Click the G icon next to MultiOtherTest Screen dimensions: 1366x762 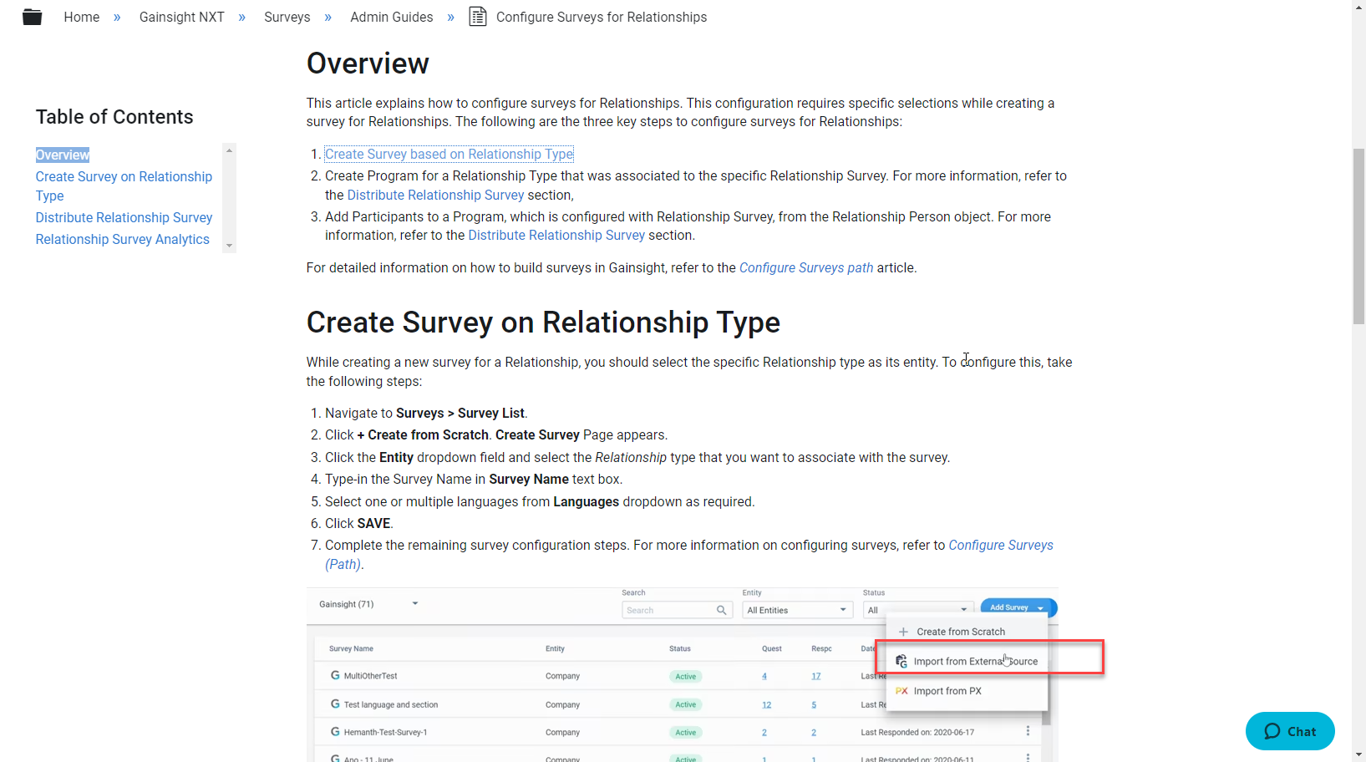(x=335, y=675)
